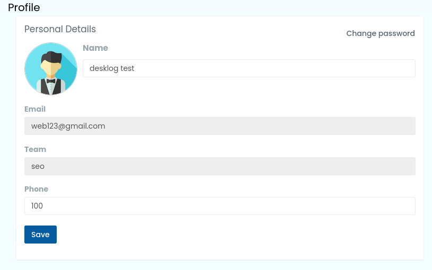
Task: Click the disabled Team field
Action: click(220, 166)
